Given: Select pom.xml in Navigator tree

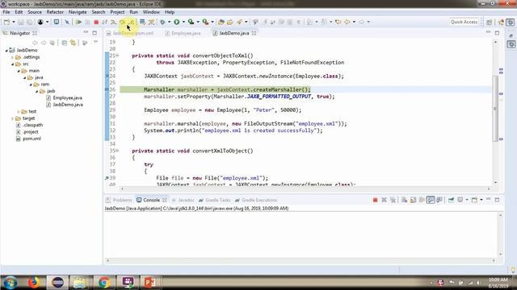Looking at the screenshot, I should (x=32, y=139).
